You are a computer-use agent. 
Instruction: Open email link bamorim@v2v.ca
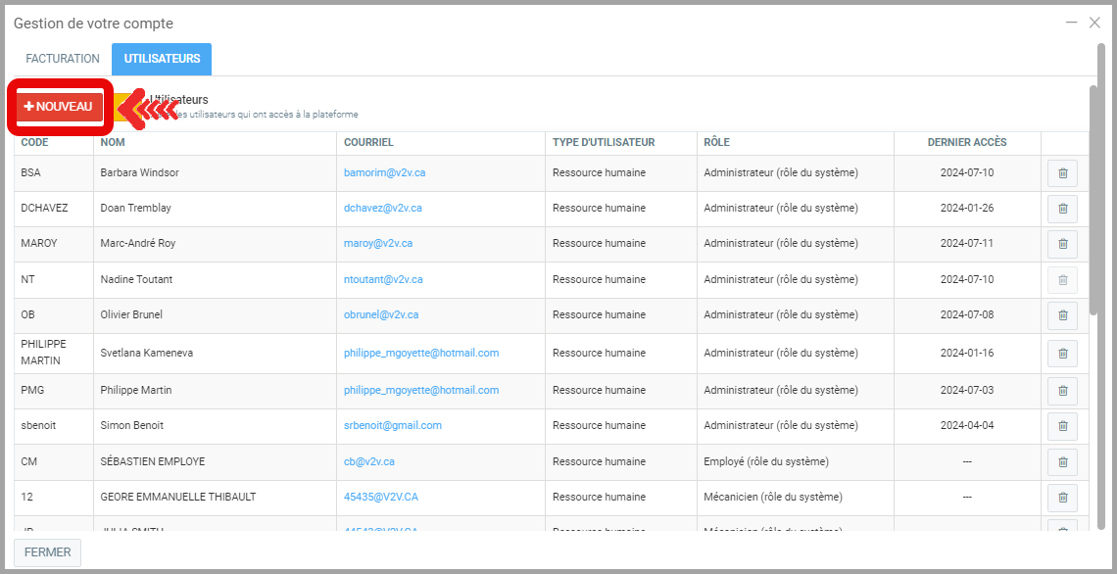pyautogui.click(x=384, y=172)
